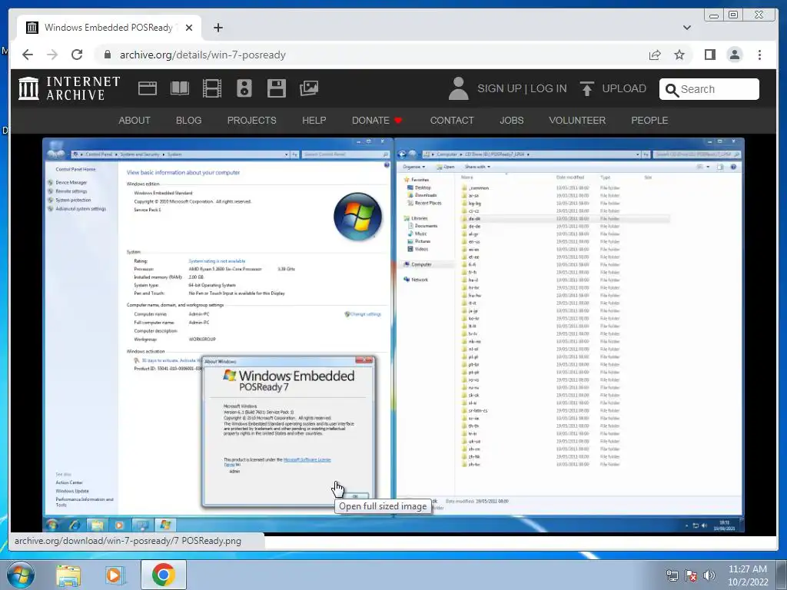Open the JOBS menu item
This screenshot has height=590, width=787.
coord(511,121)
